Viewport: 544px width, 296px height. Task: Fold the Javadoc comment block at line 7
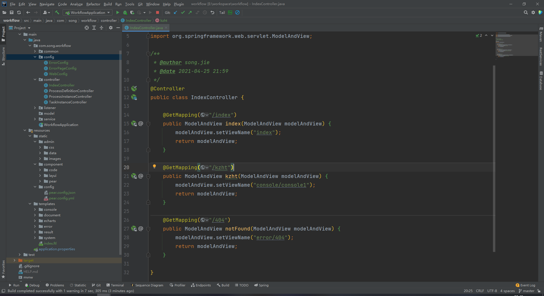click(x=148, y=54)
